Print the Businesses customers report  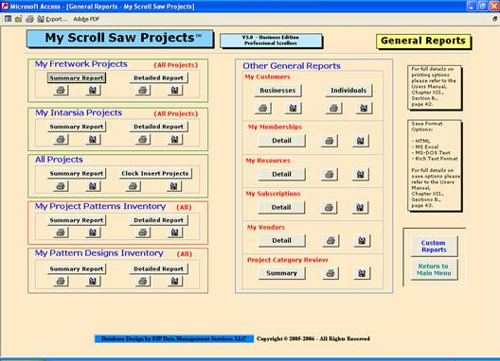(262, 109)
